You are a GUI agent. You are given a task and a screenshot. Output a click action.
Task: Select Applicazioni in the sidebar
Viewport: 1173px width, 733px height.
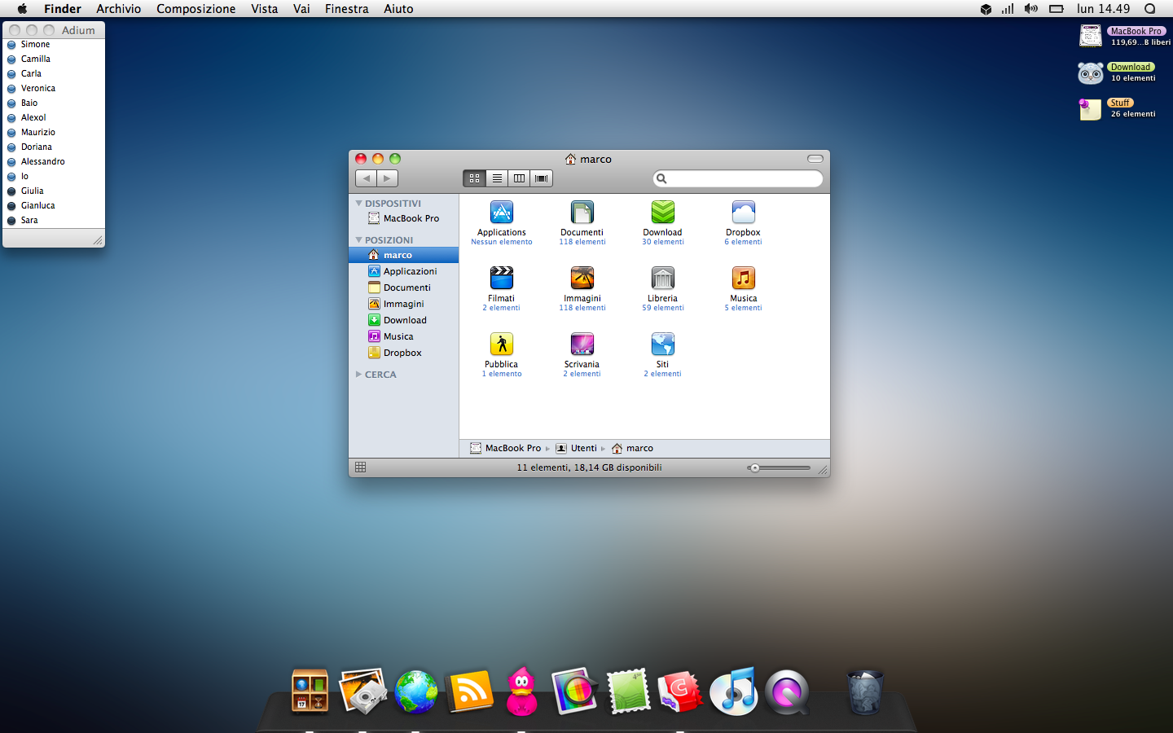[x=403, y=271]
